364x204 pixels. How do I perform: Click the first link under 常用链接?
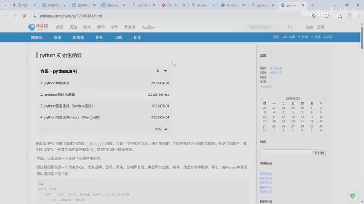pos(266,174)
